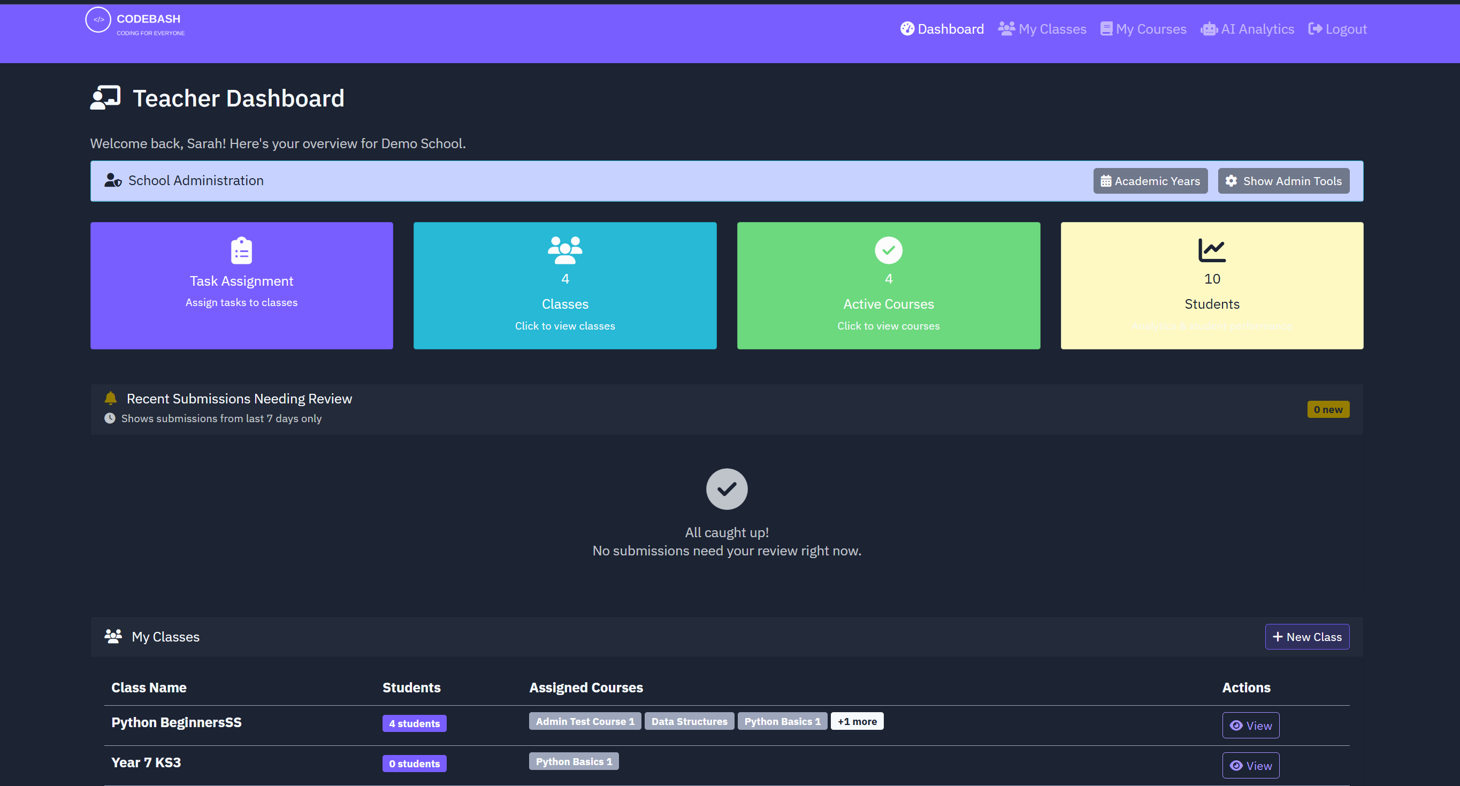Click the CodeBash logo icon

click(98, 20)
